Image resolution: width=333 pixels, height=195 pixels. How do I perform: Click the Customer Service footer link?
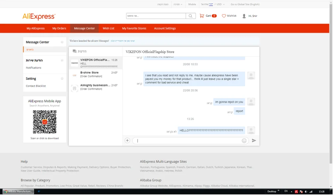[31, 167]
